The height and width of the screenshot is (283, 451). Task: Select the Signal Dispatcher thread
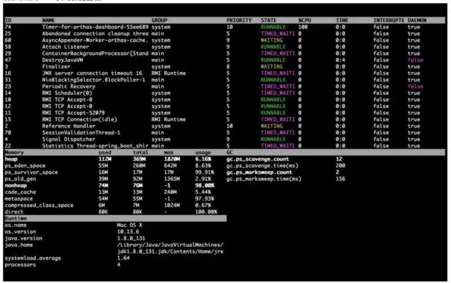point(68,139)
